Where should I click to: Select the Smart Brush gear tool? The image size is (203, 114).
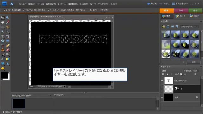[x=8, y=54]
